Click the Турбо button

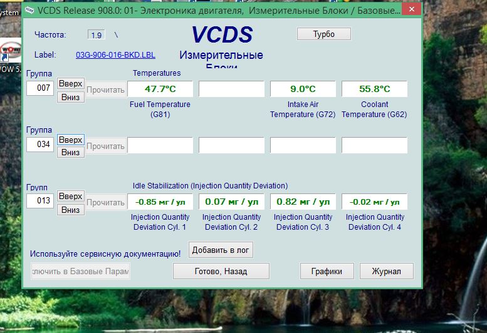coord(324,34)
